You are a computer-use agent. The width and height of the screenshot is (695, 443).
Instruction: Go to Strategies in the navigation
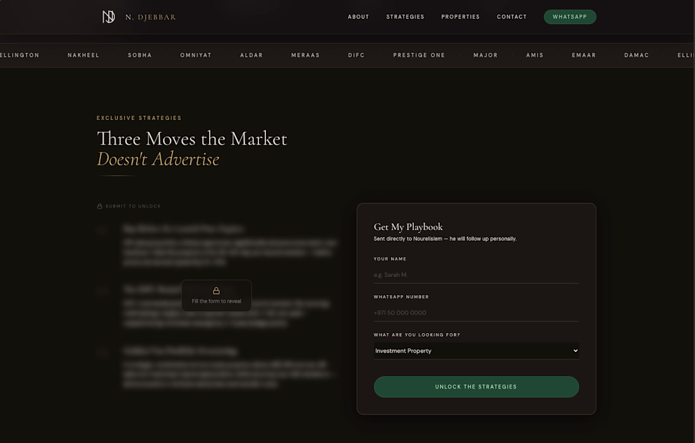click(x=405, y=17)
